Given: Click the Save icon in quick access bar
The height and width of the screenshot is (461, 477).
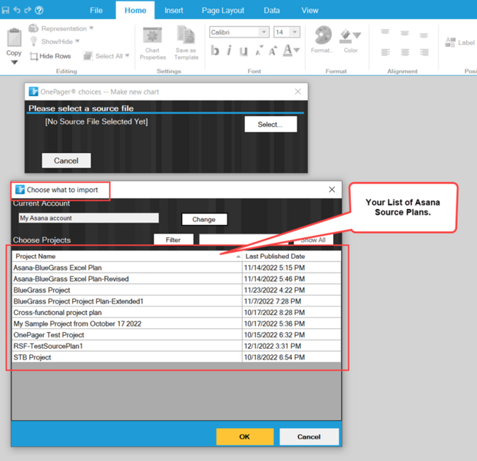Looking at the screenshot, I should click(x=5, y=10).
